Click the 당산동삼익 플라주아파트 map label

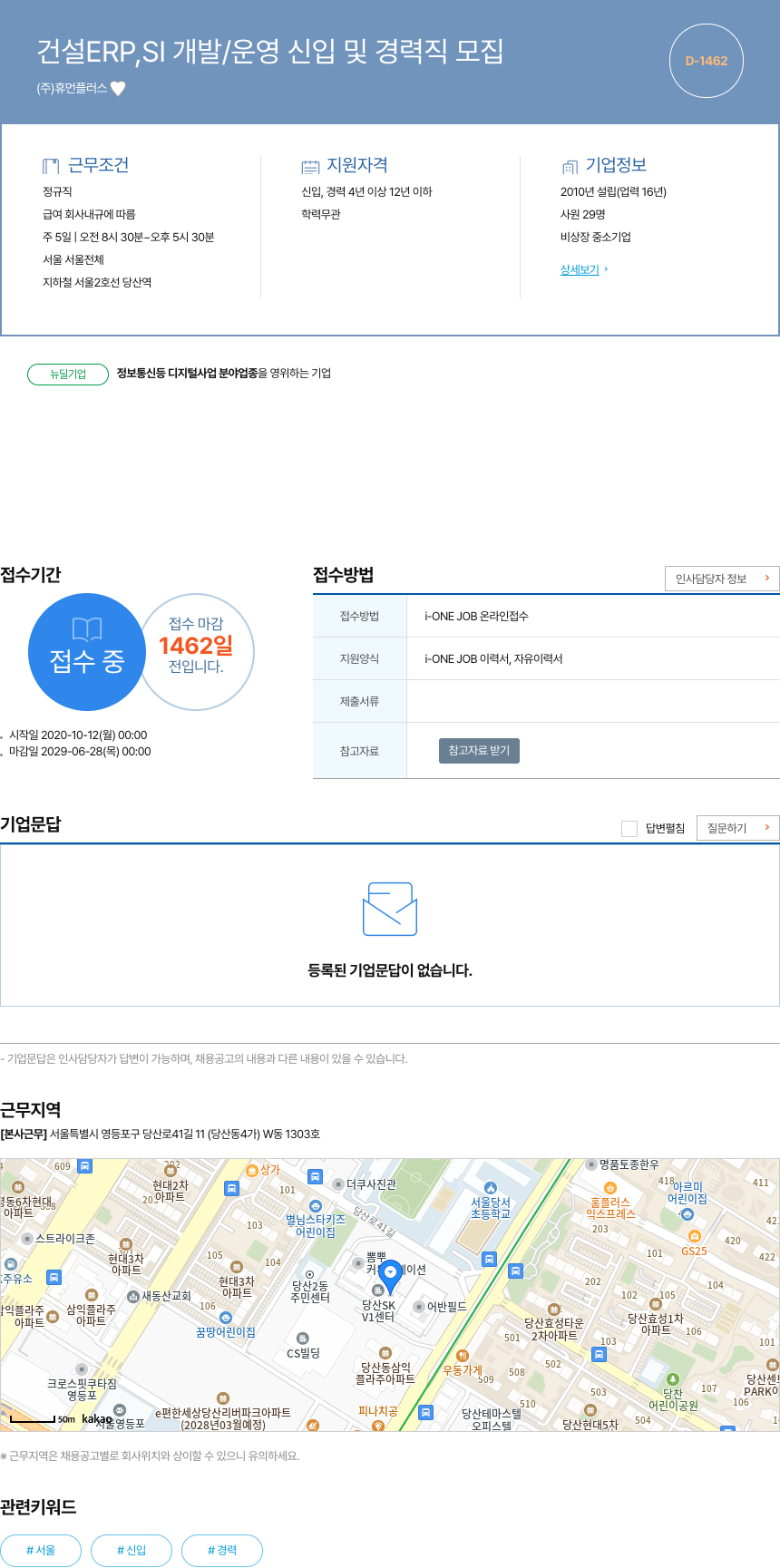385,1373
